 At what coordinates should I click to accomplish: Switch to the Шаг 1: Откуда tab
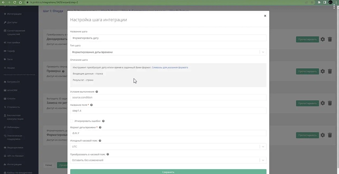point(53,11)
